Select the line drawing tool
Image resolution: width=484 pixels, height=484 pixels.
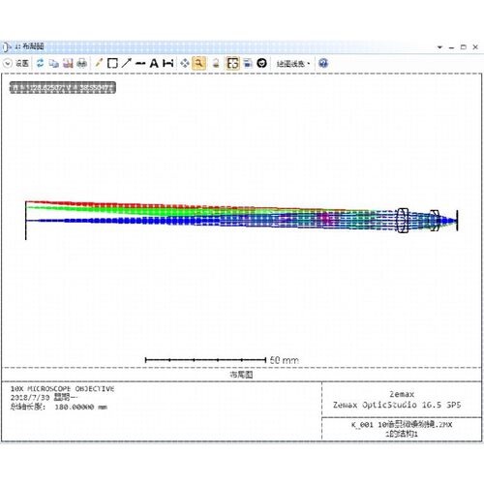(x=140, y=63)
